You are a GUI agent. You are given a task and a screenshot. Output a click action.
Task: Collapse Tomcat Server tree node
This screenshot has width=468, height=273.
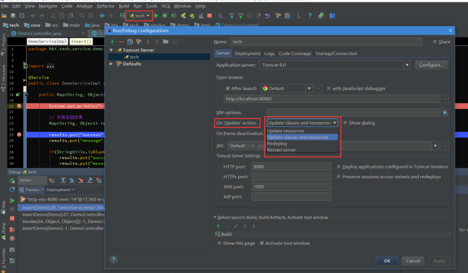[111, 50]
